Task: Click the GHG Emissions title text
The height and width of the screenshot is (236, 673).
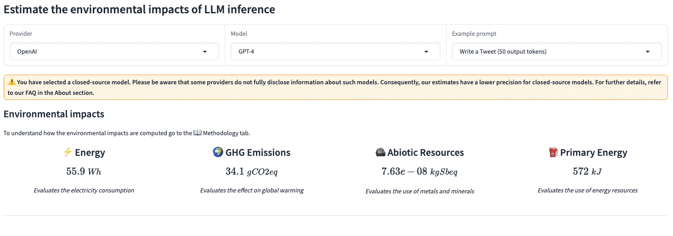Action: [x=258, y=153]
